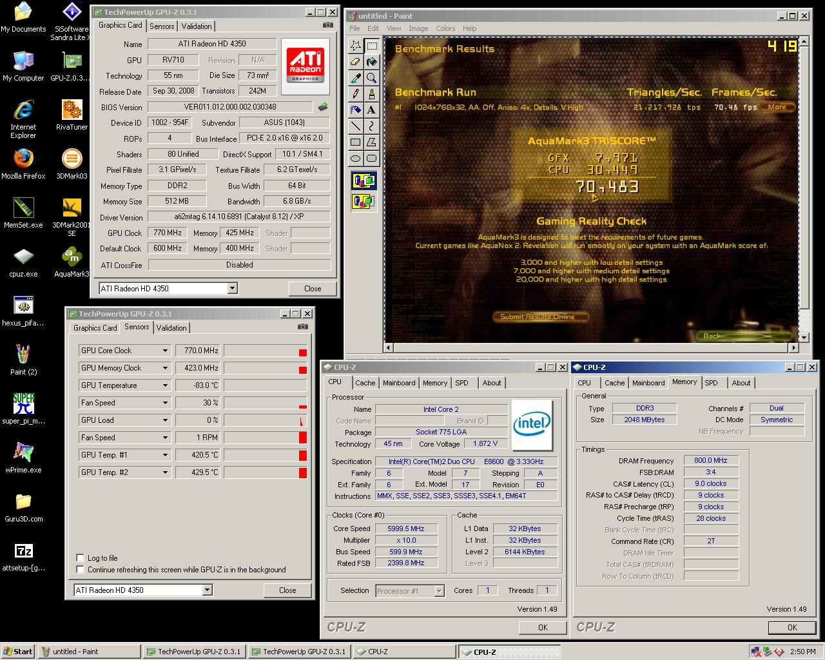Select the Free-Form Select tool in Paint

355,46
